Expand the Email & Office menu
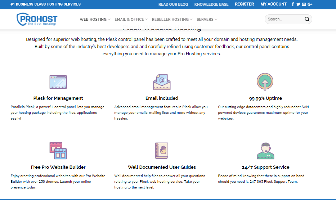The width and height of the screenshot is (336, 200). pyautogui.click(x=131, y=19)
